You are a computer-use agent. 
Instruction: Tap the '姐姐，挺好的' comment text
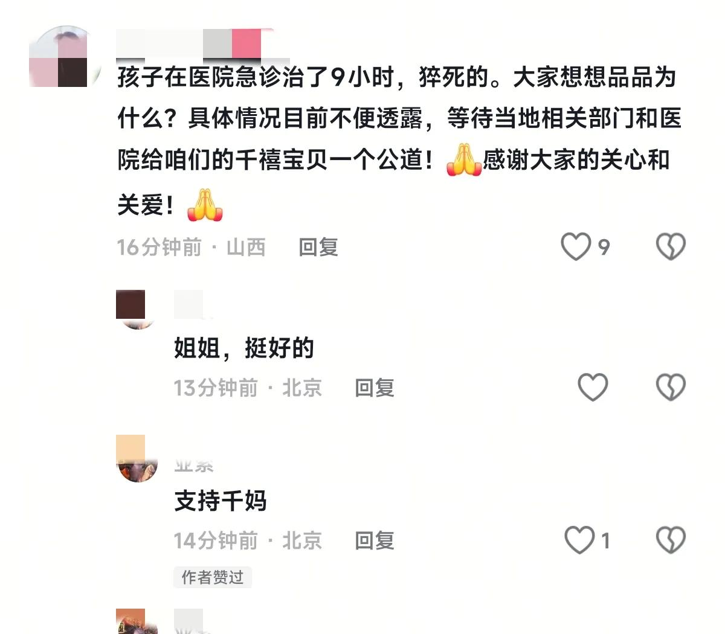point(244,348)
